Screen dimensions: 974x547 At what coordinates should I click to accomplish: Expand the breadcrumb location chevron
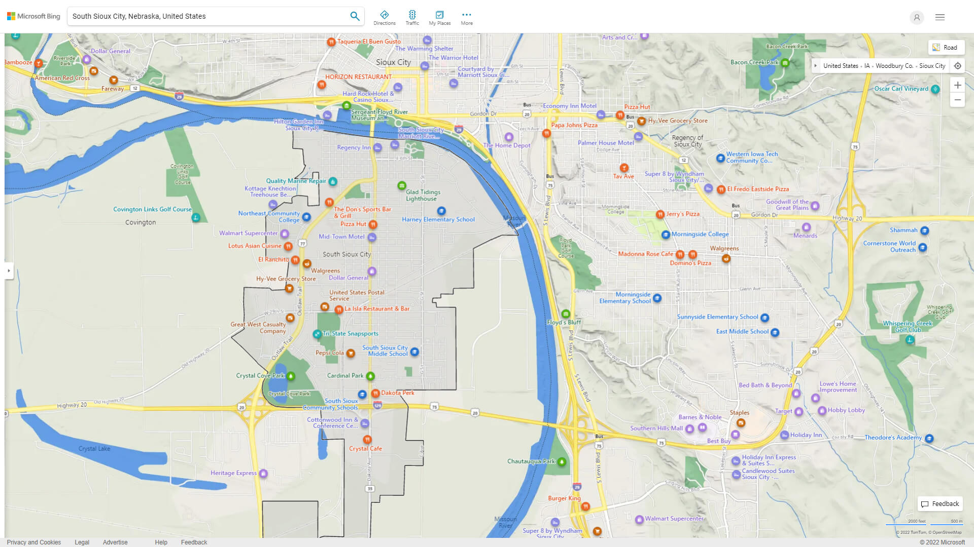click(815, 65)
